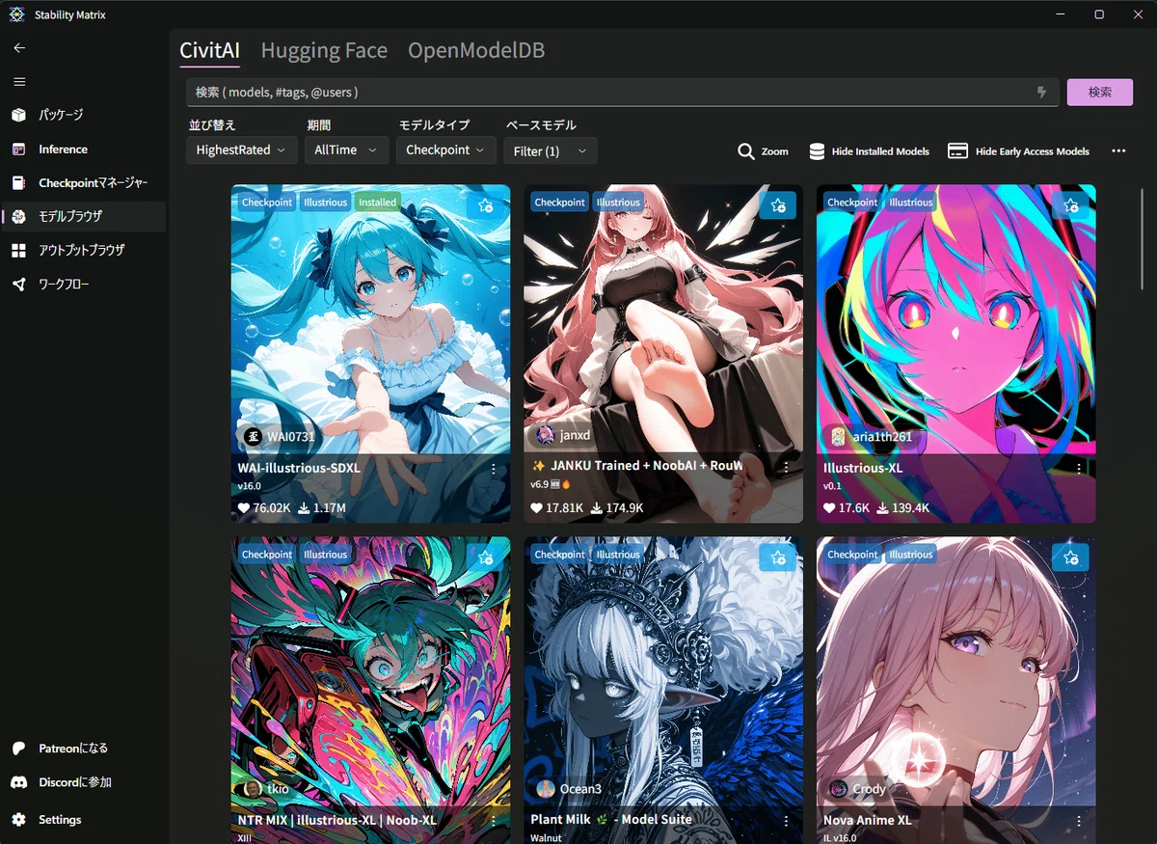
Task: Open the ワークフロー workflow icon in sidebar
Action: (x=19, y=285)
